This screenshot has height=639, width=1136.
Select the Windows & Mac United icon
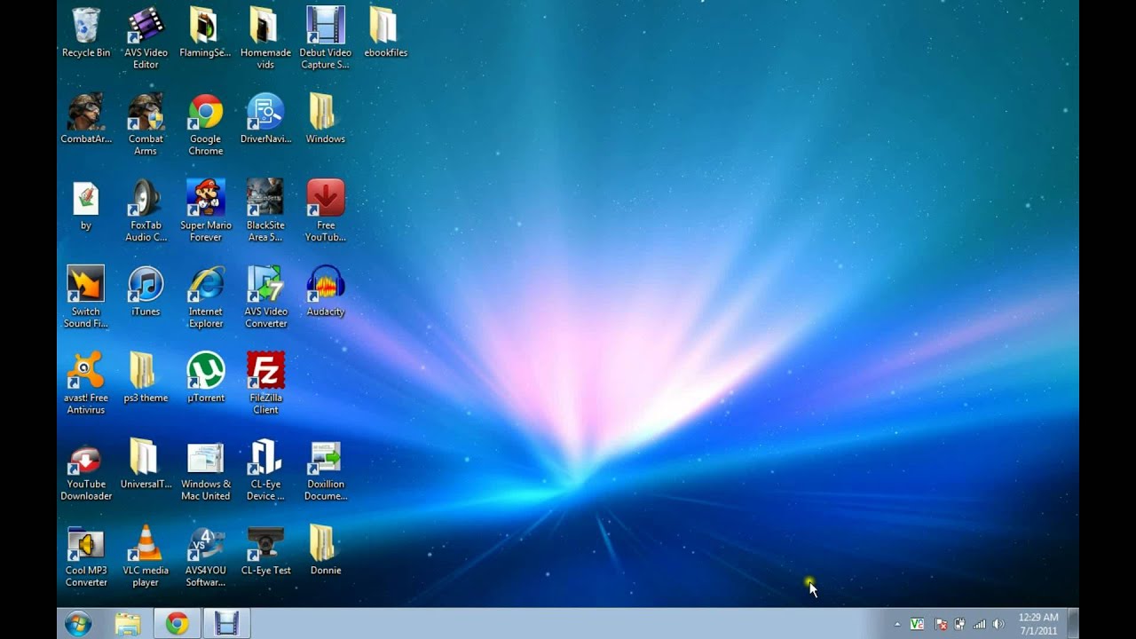(205, 469)
